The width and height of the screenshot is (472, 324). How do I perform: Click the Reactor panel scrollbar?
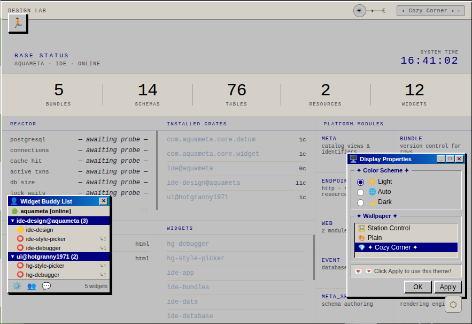(x=157, y=170)
